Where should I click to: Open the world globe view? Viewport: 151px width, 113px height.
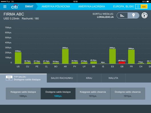coord(144,15)
